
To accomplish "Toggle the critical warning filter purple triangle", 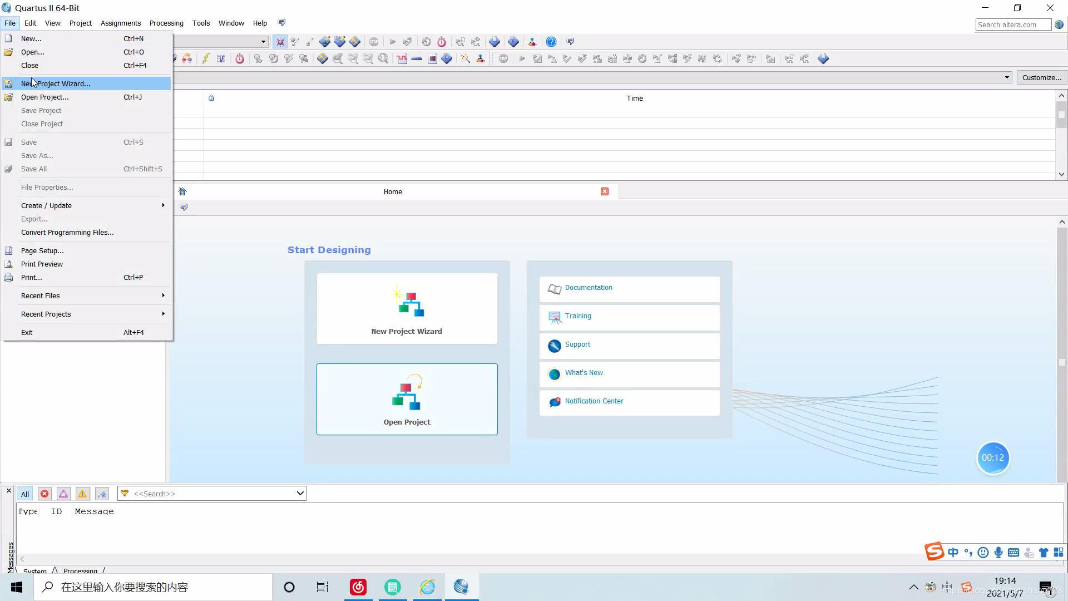I will [63, 494].
